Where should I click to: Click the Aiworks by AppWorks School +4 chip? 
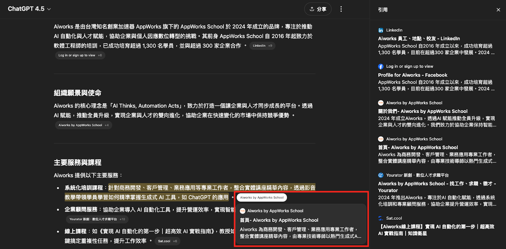83,125
